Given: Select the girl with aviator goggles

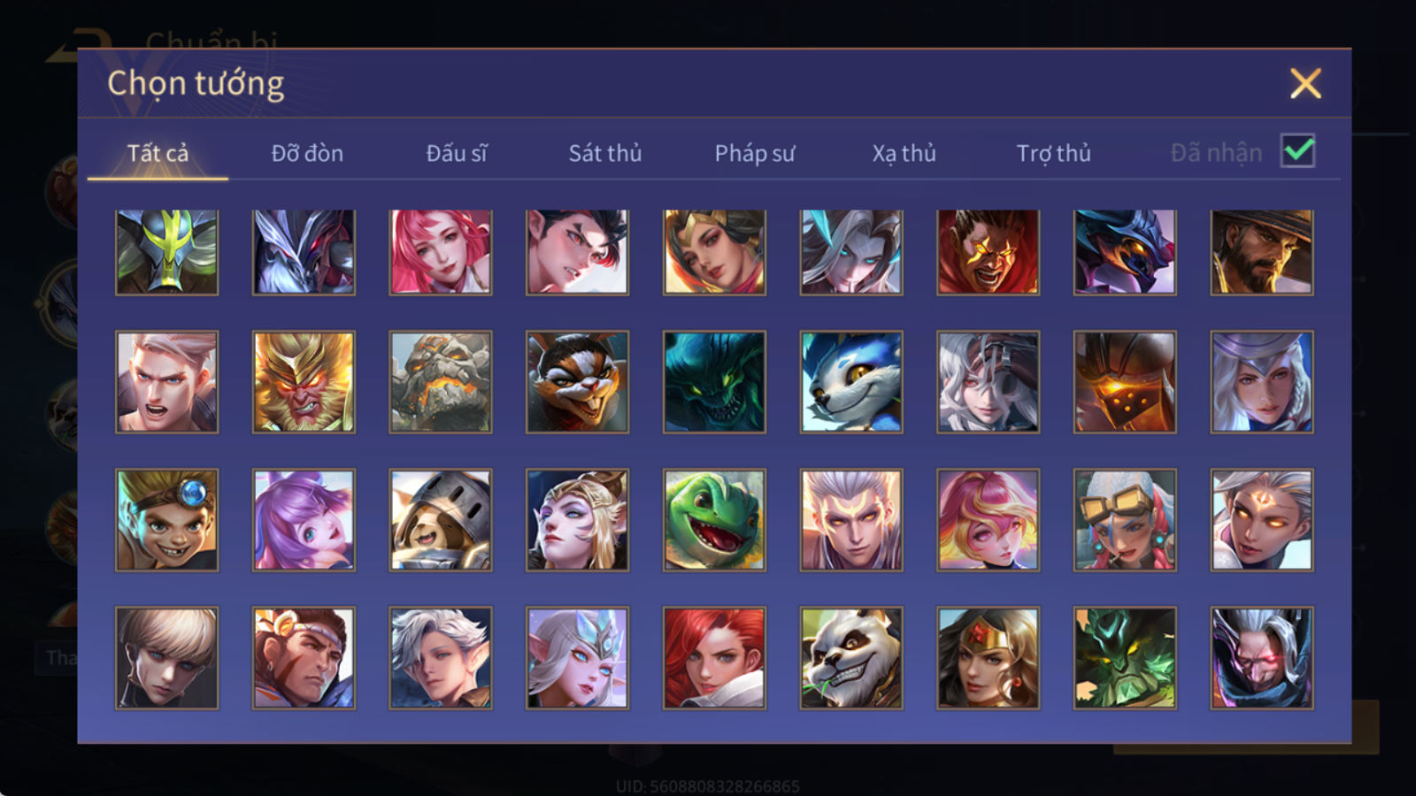Looking at the screenshot, I should (1125, 520).
